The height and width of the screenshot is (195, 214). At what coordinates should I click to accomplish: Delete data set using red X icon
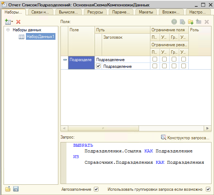coord(18,22)
